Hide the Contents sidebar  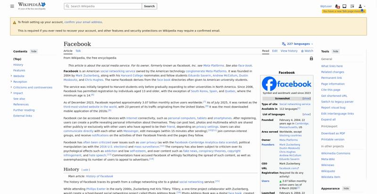pos(33,51)
